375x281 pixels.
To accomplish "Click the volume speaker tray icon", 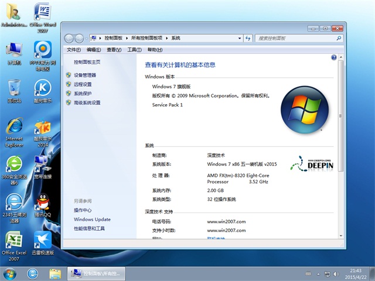I will (336, 274).
